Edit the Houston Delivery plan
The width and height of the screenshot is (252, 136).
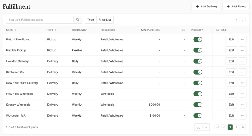[x=231, y=61]
